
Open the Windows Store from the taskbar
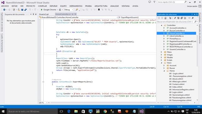[x=83, y=111]
